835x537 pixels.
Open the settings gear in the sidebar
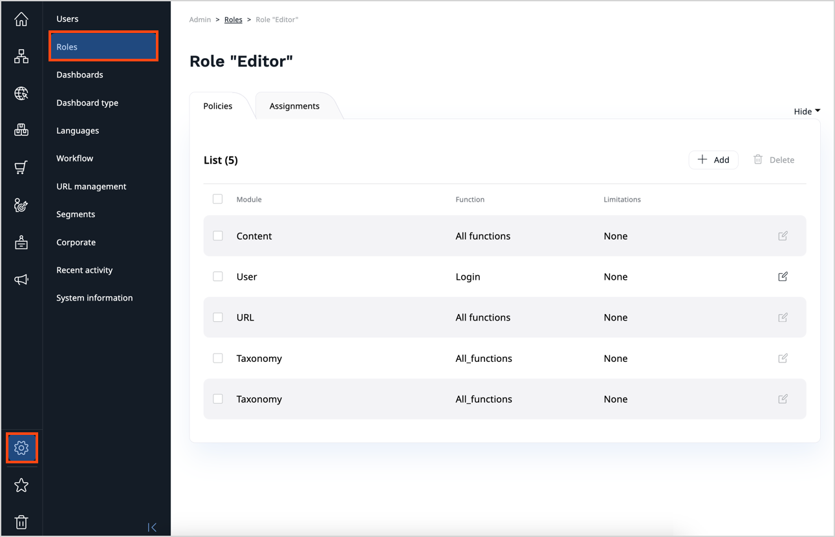pyautogui.click(x=21, y=447)
